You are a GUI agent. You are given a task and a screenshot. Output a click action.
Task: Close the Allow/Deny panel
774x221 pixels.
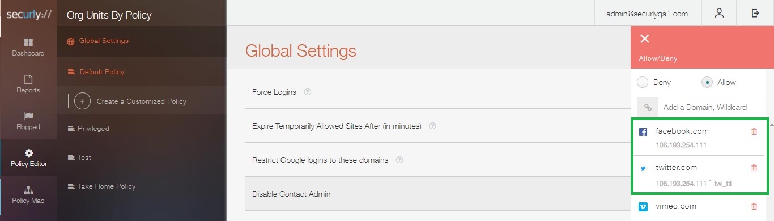tap(644, 39)
